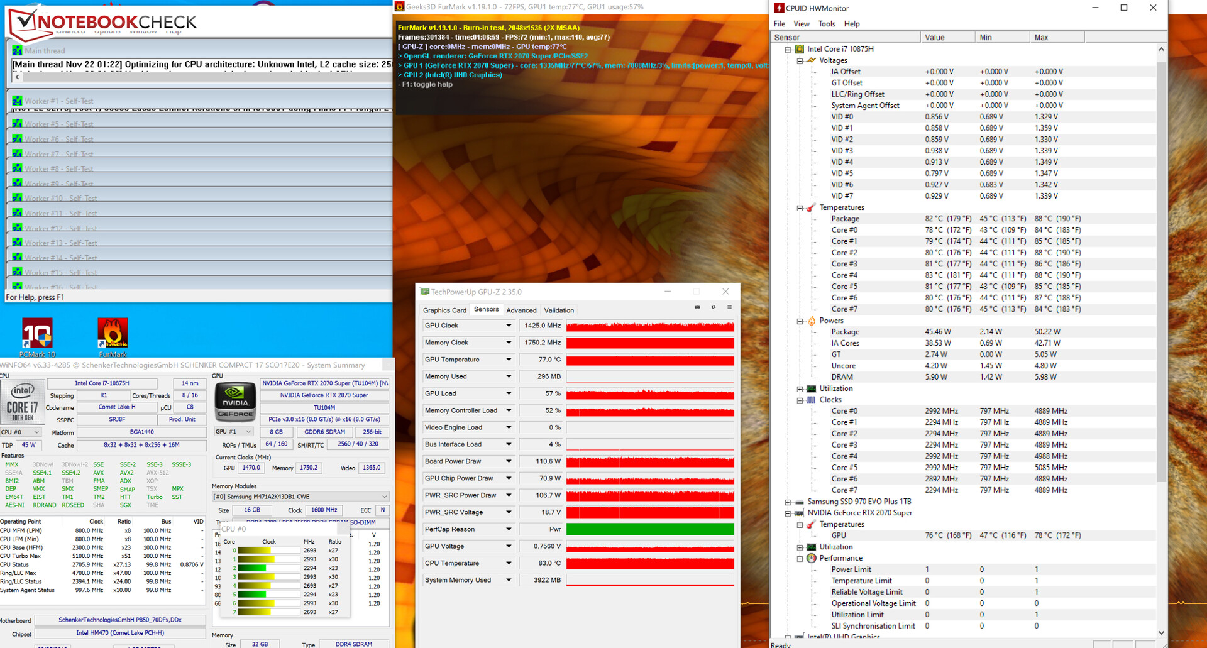Open GPU Clock sensor dropdown in GPU-Z
Image resolution: width=1207 pixels, height=648 pixels.
(x=508, y=326)
